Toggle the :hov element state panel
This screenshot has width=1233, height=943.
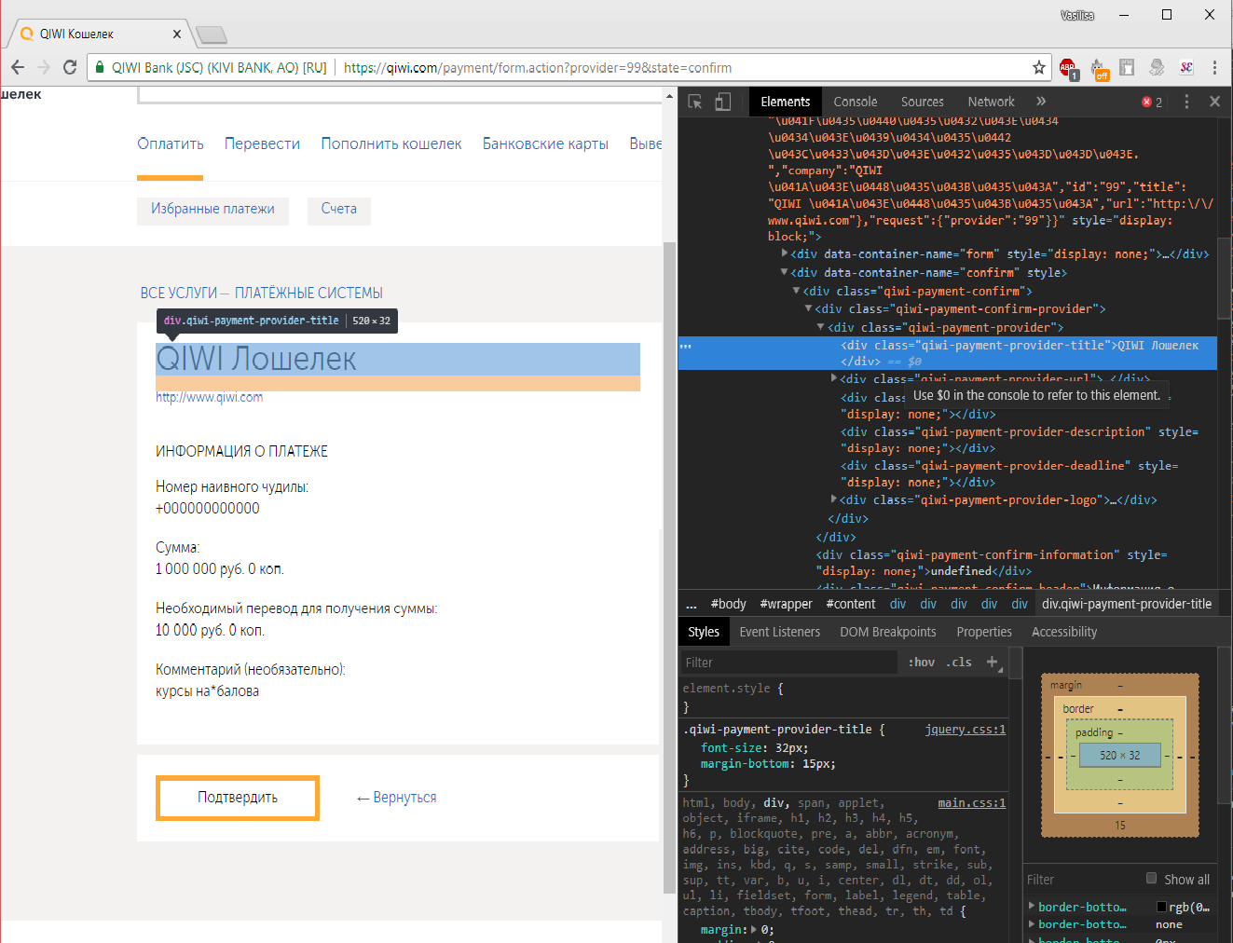click(x=922, y=662)
